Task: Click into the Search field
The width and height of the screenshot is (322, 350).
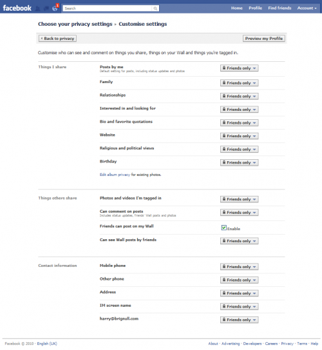Action: tap(108, 8)
